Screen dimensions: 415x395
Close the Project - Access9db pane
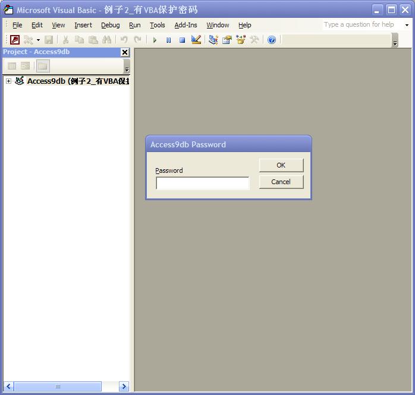pos(125,52)
